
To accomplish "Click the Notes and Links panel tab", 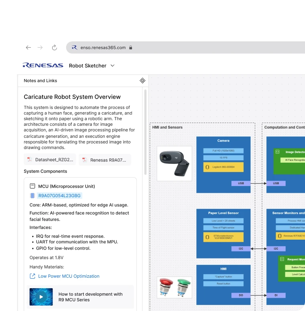I will point(41,81).
